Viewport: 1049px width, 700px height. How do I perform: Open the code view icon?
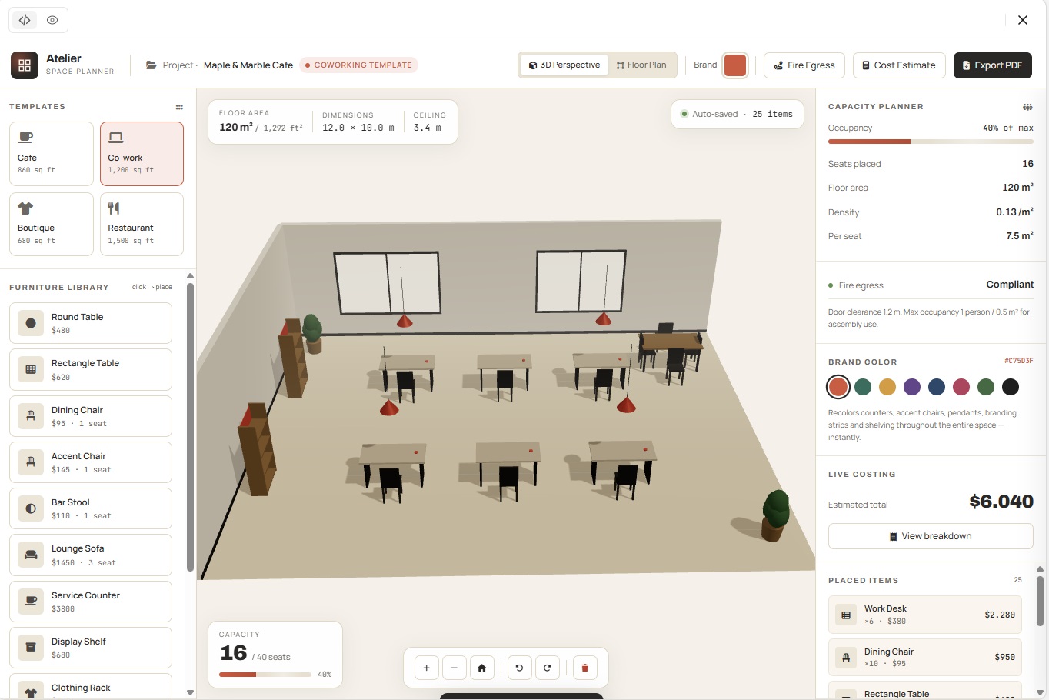coord(25,20)
